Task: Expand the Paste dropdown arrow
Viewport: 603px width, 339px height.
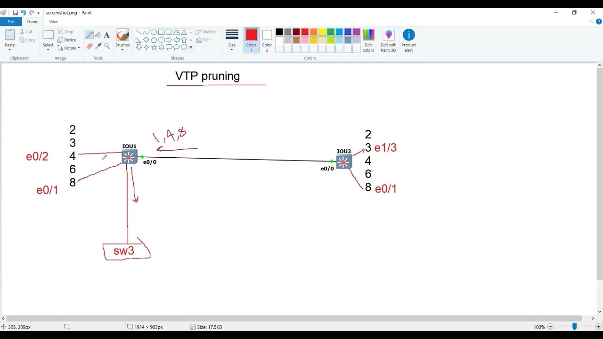Action: tap(10, 49)
